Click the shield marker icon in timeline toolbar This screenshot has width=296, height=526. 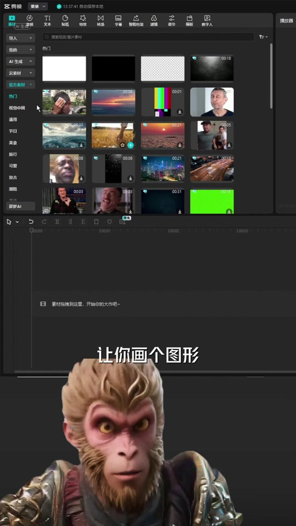(110, 221)
